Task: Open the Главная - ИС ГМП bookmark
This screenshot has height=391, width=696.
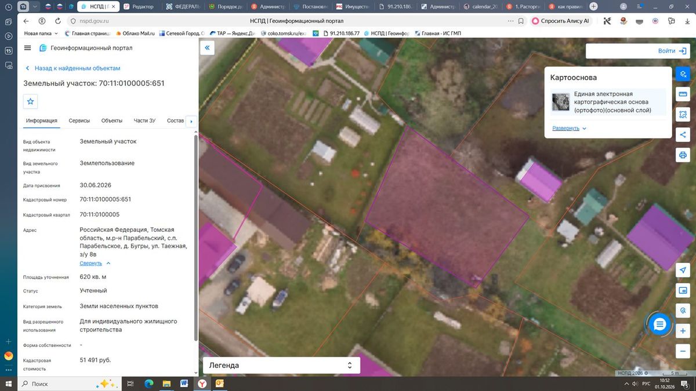Action: tap(437, 33)
